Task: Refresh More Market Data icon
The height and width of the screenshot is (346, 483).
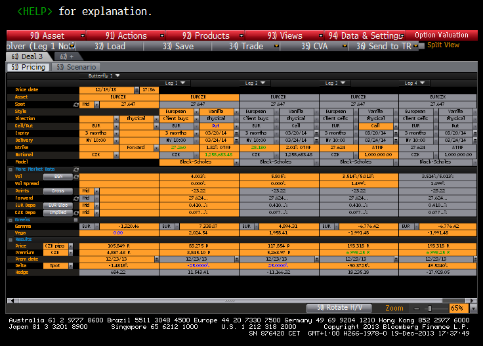Action: coord(76,169)
